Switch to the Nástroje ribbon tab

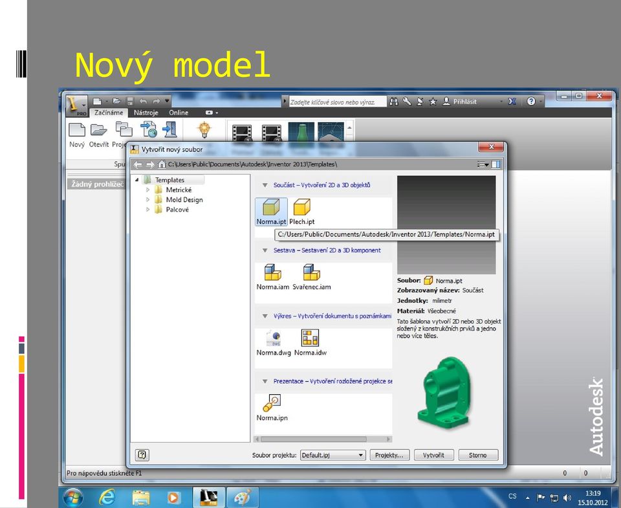(146, 113)
